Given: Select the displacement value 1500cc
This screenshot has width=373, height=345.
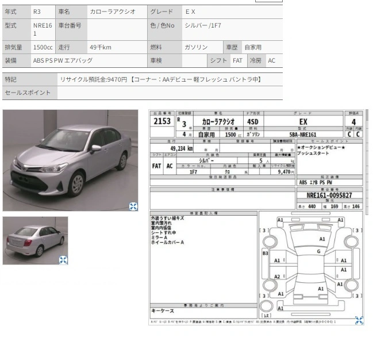Looking at the screenshot, I should (x=43, y=47).
